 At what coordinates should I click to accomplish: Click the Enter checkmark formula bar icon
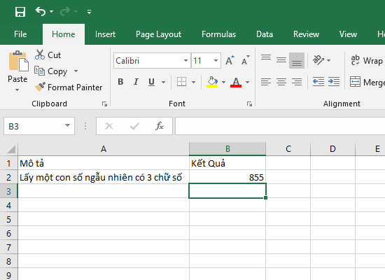coord(134,126)
